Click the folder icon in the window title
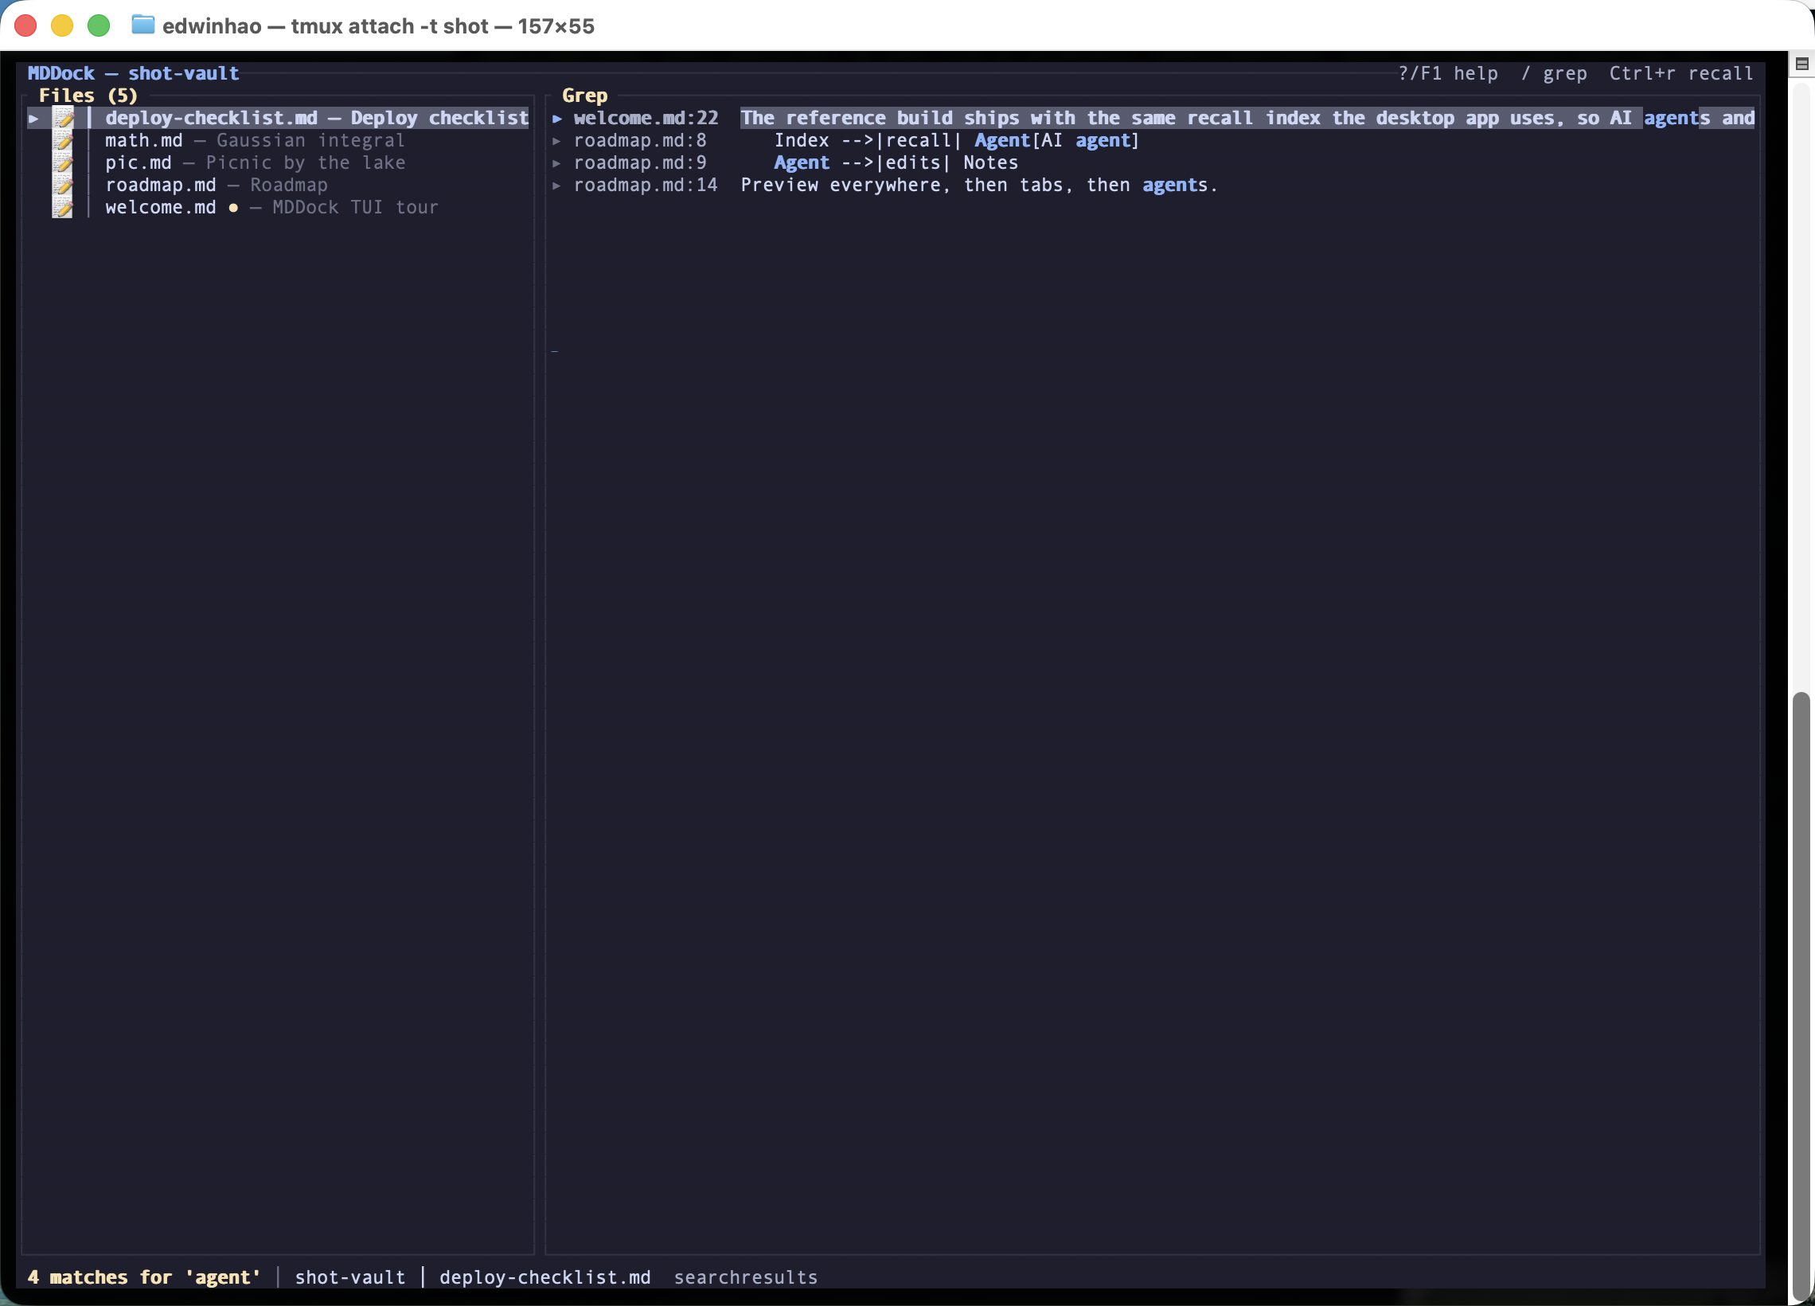Viewport: 1815px width, 1306px height. coord(142,25)
